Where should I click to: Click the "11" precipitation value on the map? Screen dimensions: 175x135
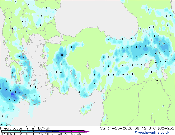[20, 93]
